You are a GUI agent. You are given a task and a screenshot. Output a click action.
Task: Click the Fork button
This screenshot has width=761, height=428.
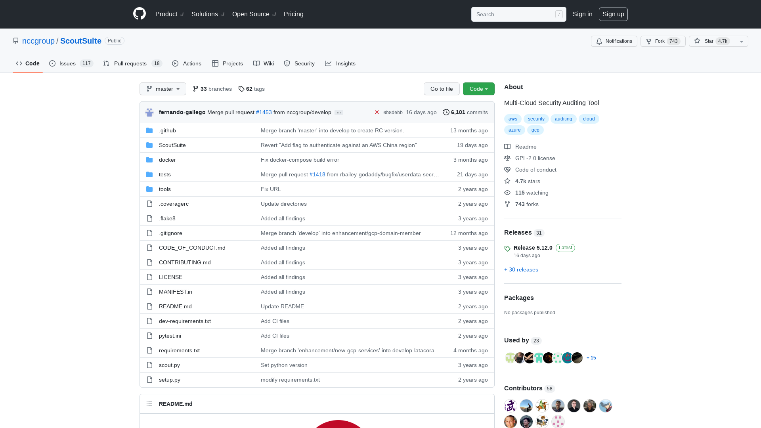663,41
